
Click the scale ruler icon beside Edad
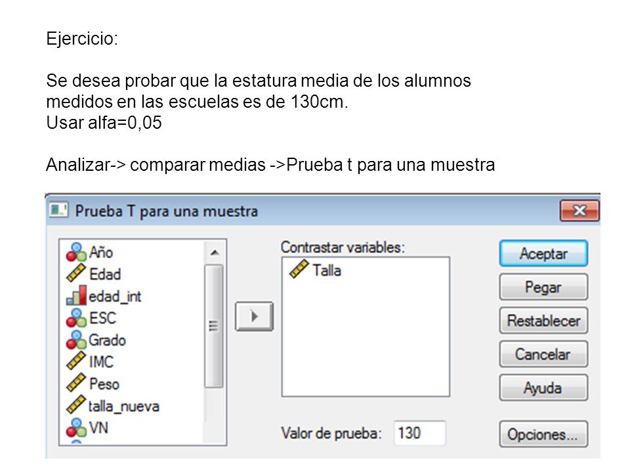click(76, 273)
